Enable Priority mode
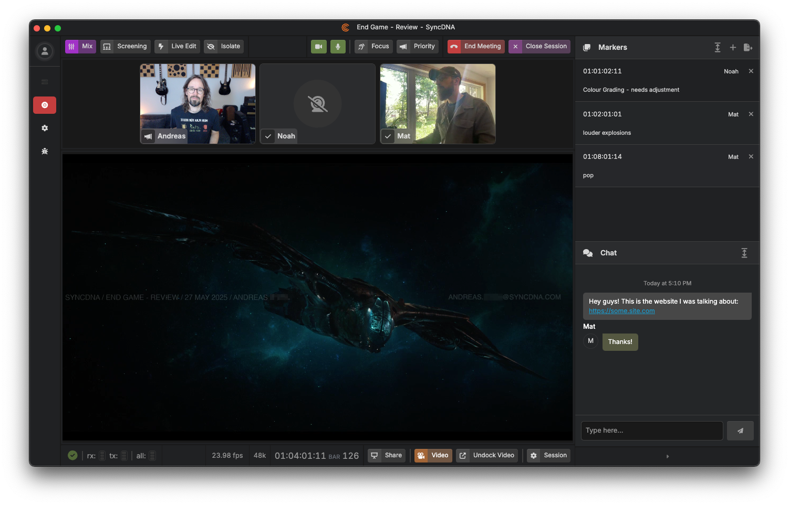 (x=418, y=46)
